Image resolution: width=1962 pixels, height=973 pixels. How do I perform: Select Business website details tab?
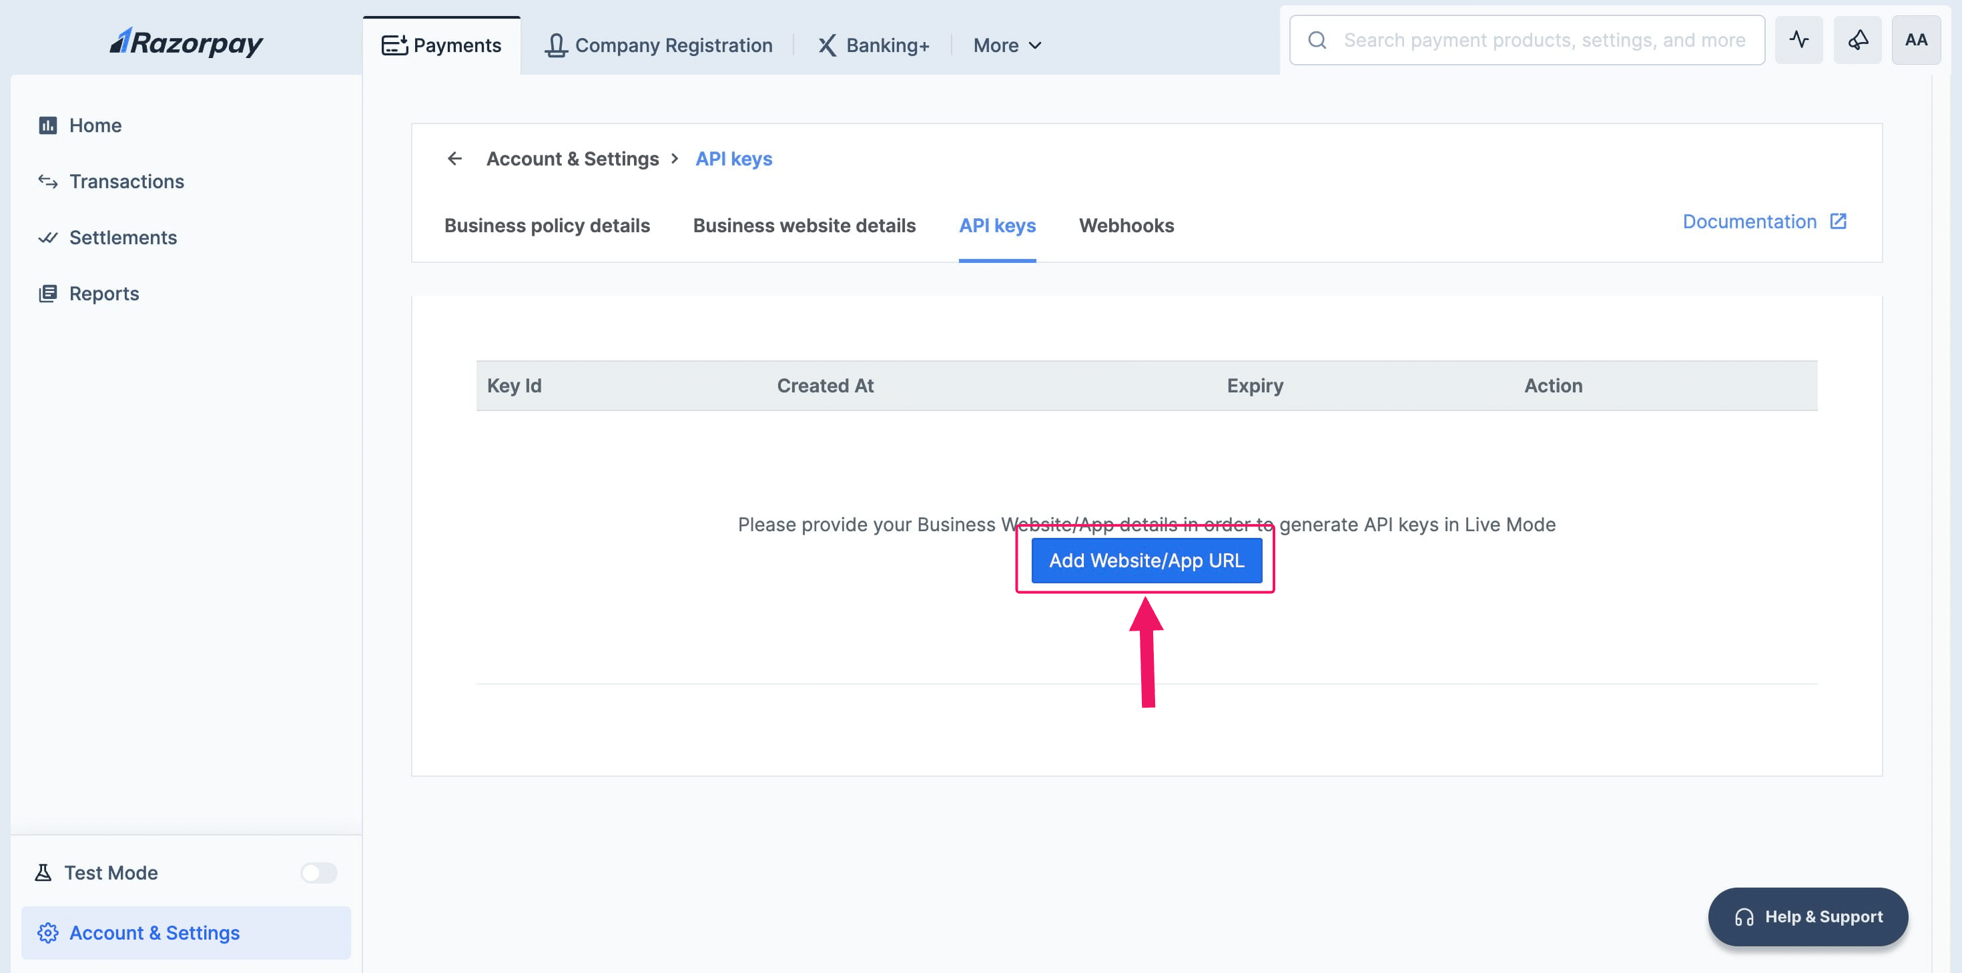803,226
